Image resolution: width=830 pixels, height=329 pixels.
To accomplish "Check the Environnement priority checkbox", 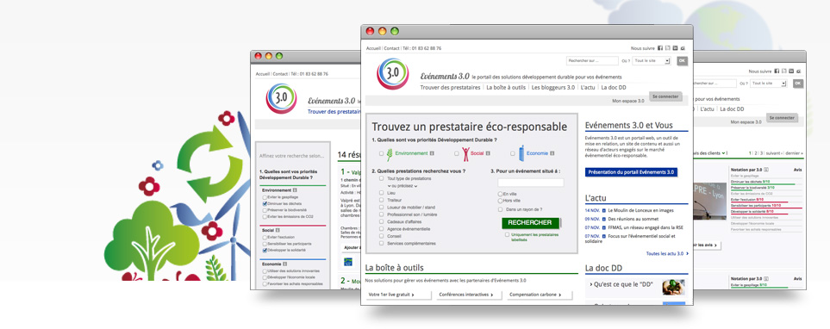I will point(381,153).
